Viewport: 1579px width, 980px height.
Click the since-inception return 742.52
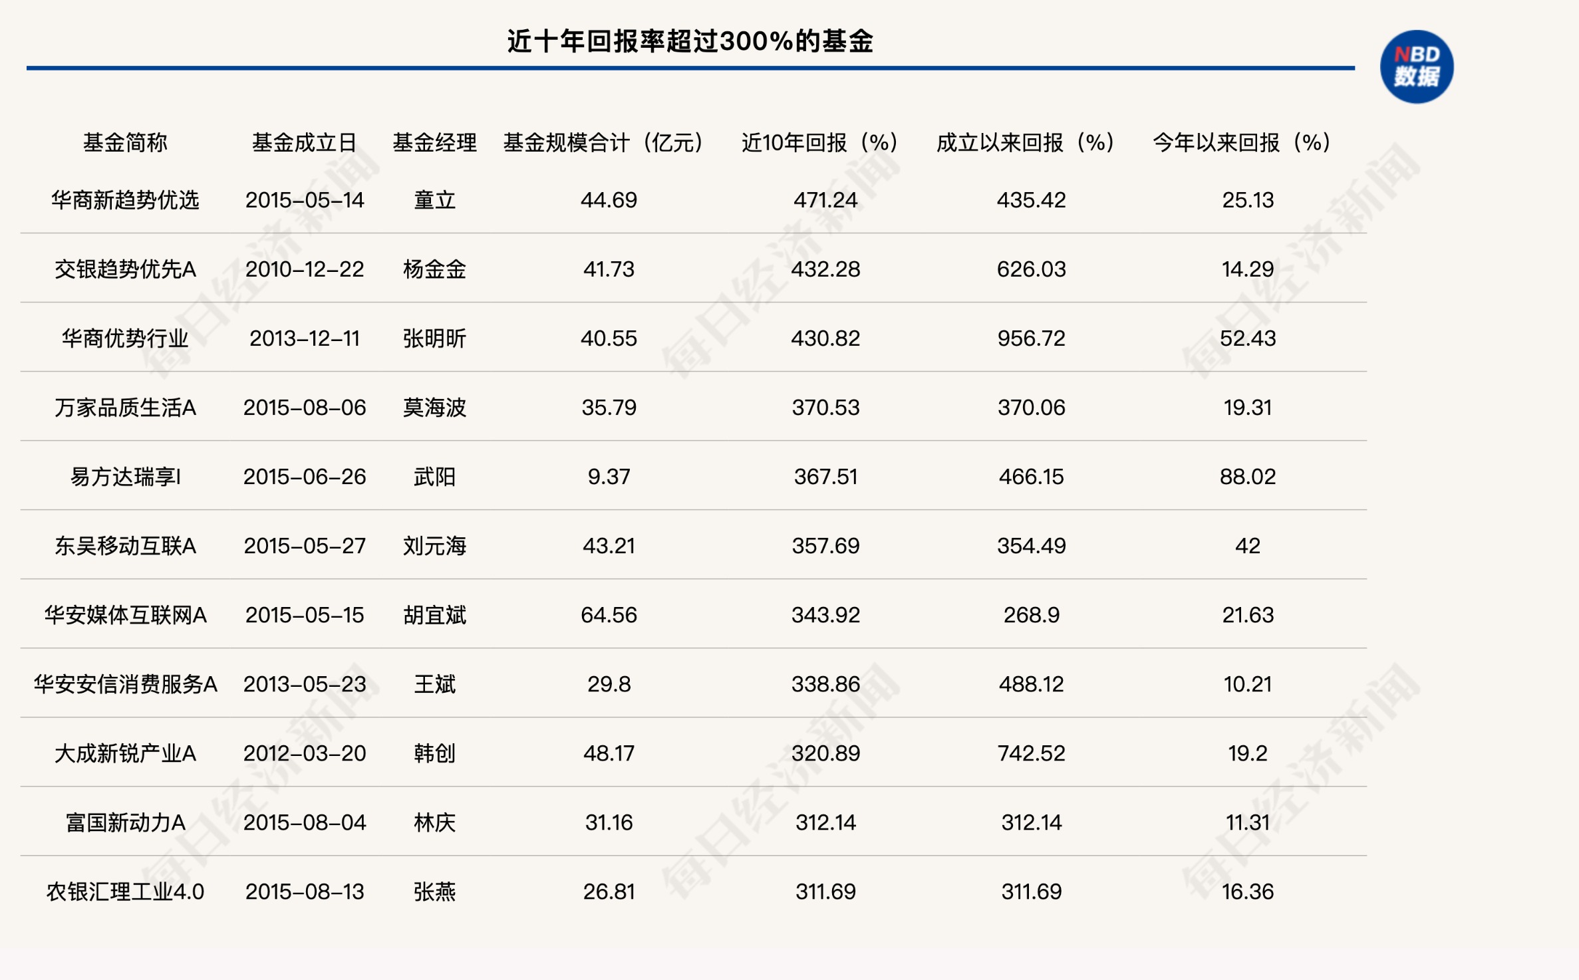click(1031, 753)
